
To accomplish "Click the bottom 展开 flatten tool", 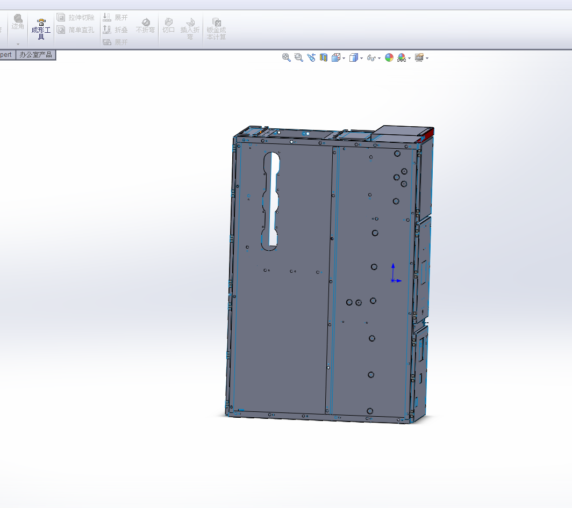I will [x=115, y=42].
